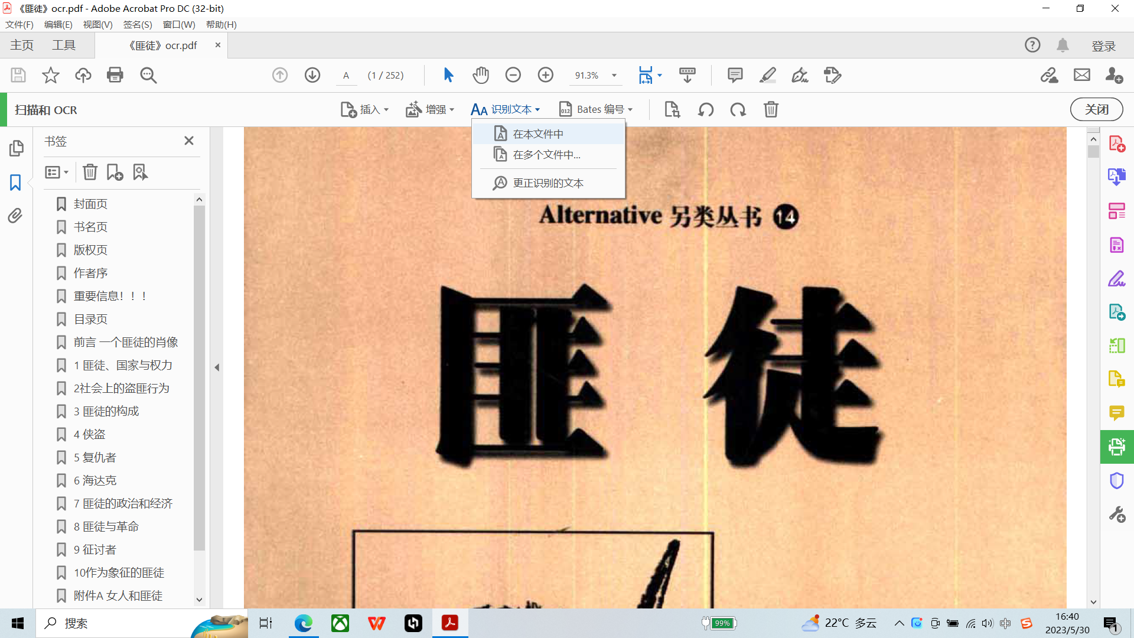The height and width of the screenshot is (638, 1134).
Task: Choose 在本文件中 from the menu
Action: point(538,134)
